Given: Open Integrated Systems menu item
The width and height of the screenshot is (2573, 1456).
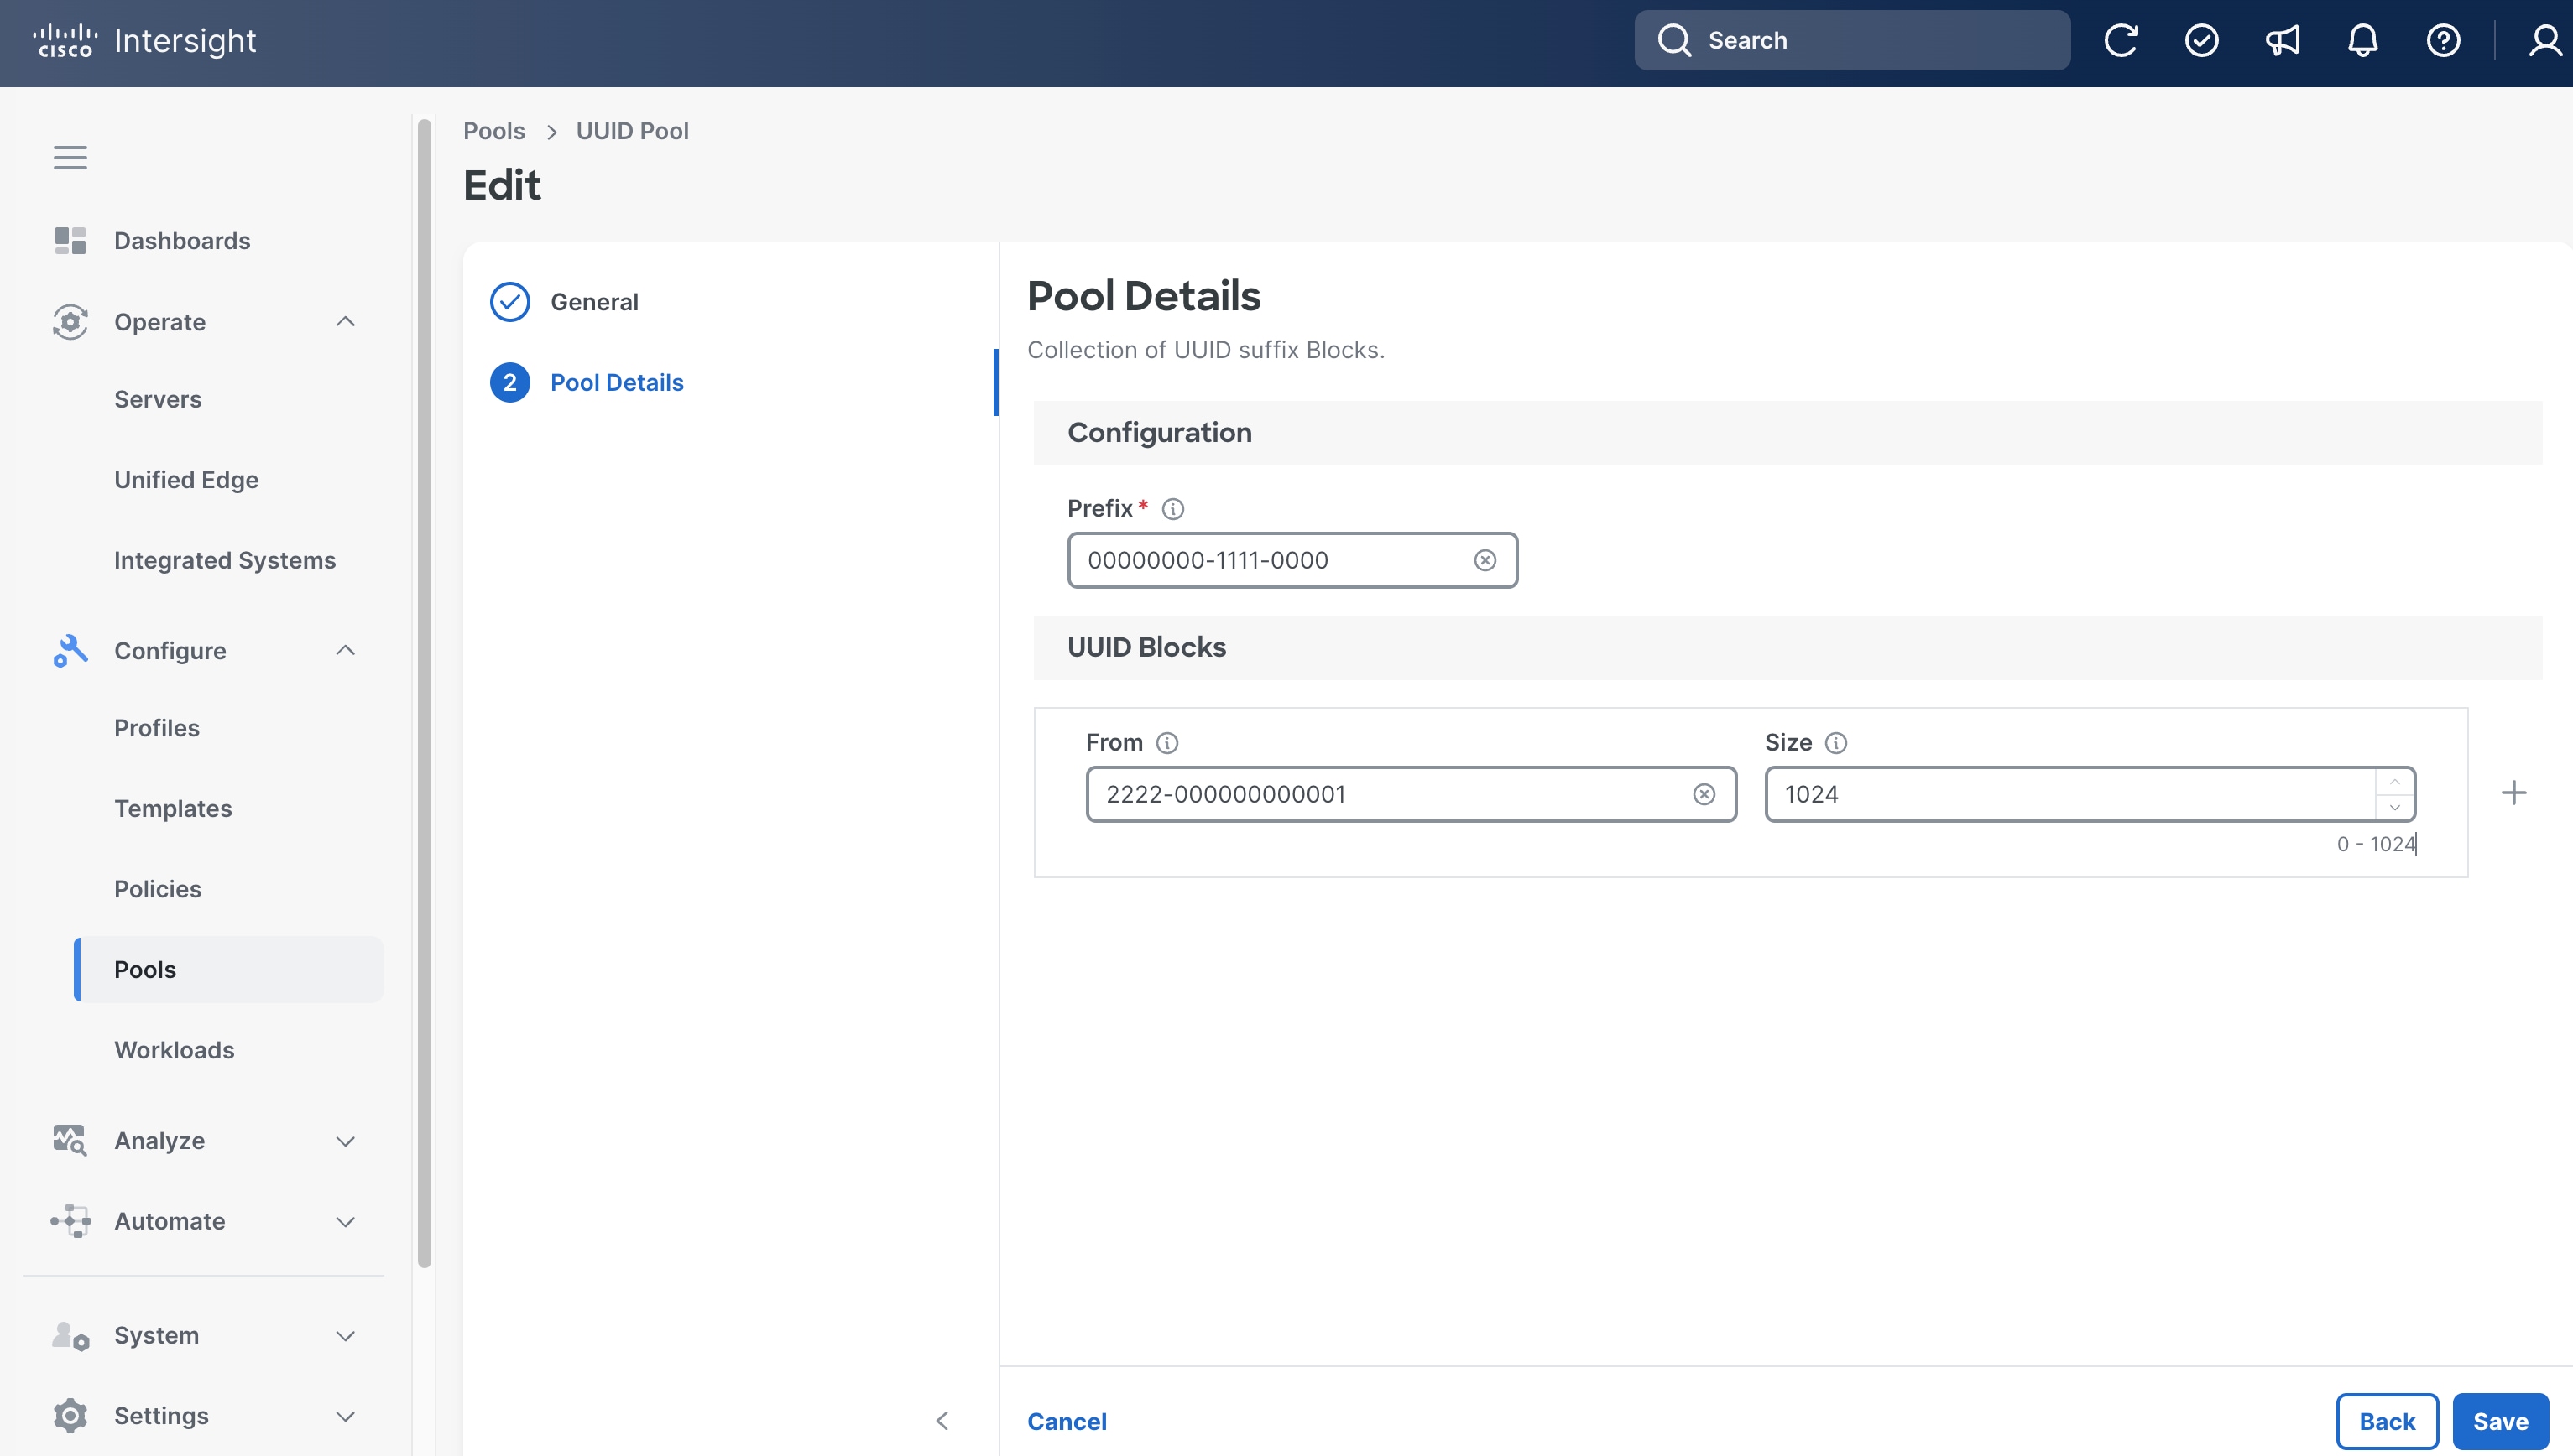Looking at the screenshot, I should [x=225, y=560].
